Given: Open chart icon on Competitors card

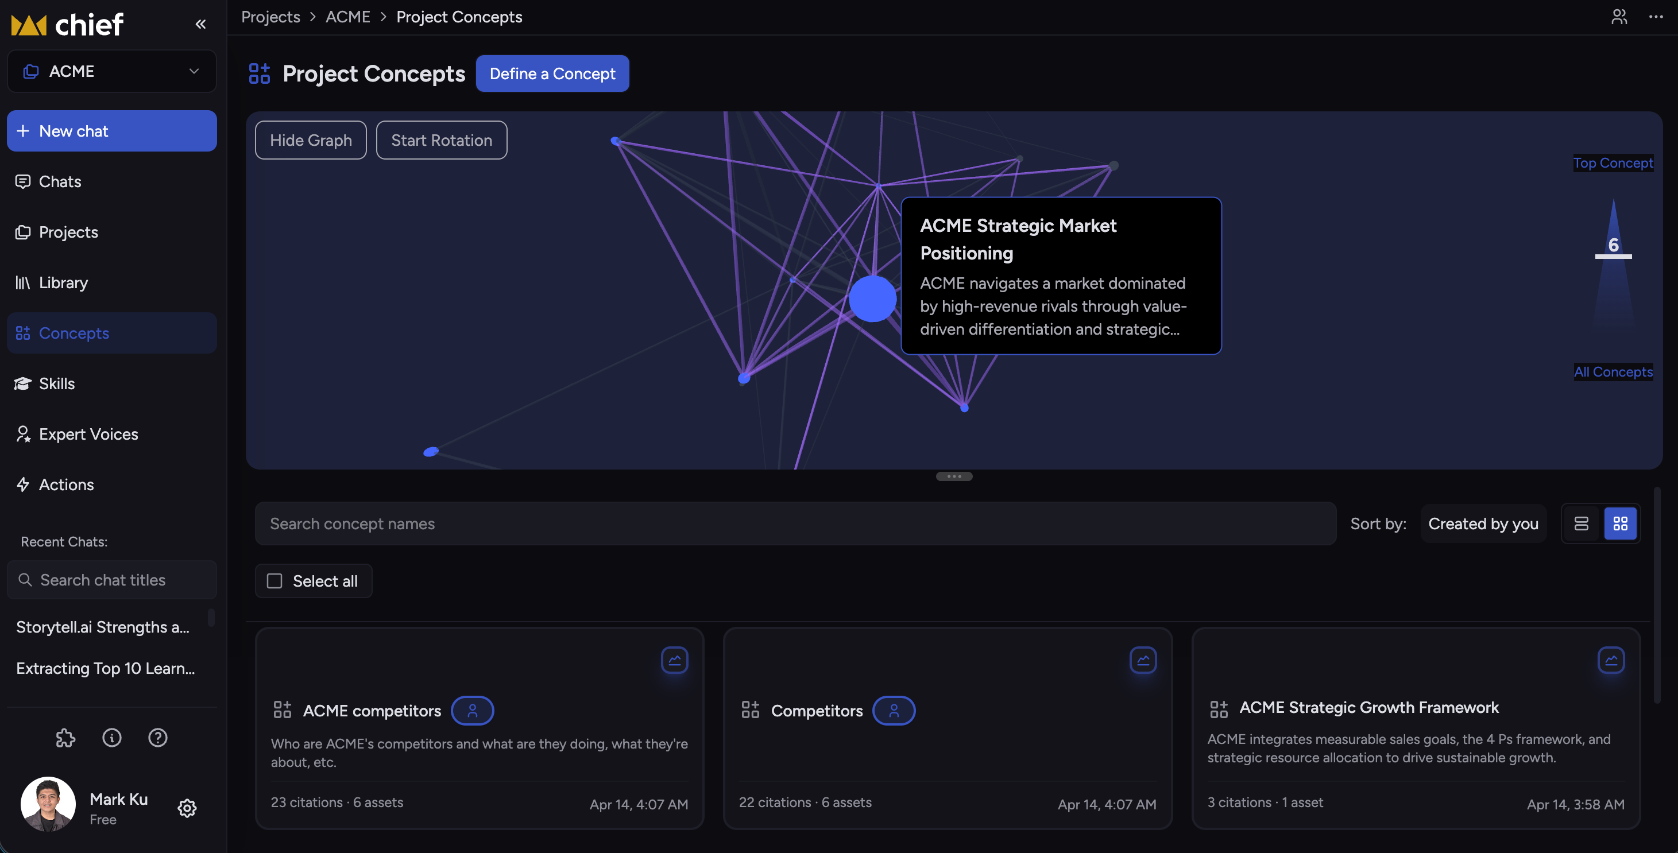Looking at the screenshot, I should point(1143,660).
